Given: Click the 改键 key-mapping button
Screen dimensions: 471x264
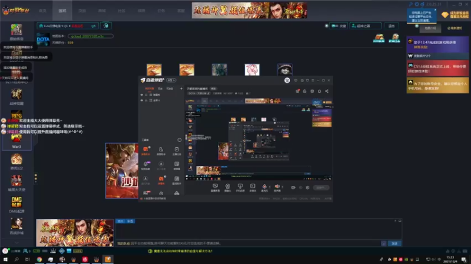Looking at the screenshot, I should coord(339,26).
